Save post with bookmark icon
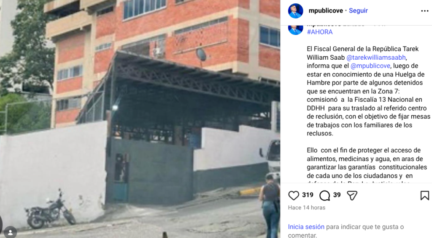This screenshot has width=432, height=238. [424, 196]
